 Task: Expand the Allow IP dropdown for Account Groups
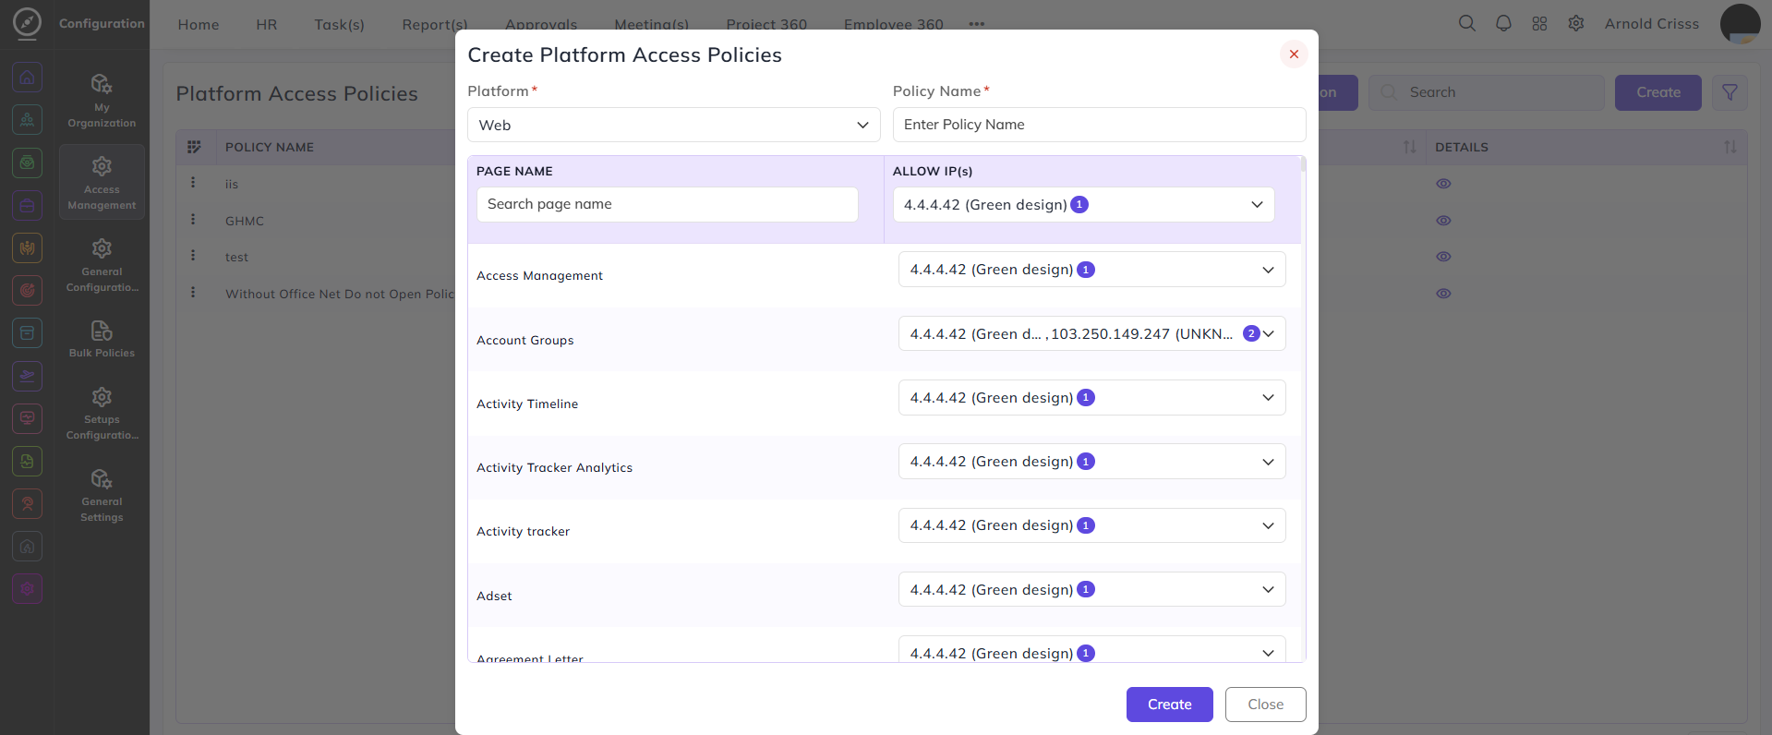point(1091,333)
